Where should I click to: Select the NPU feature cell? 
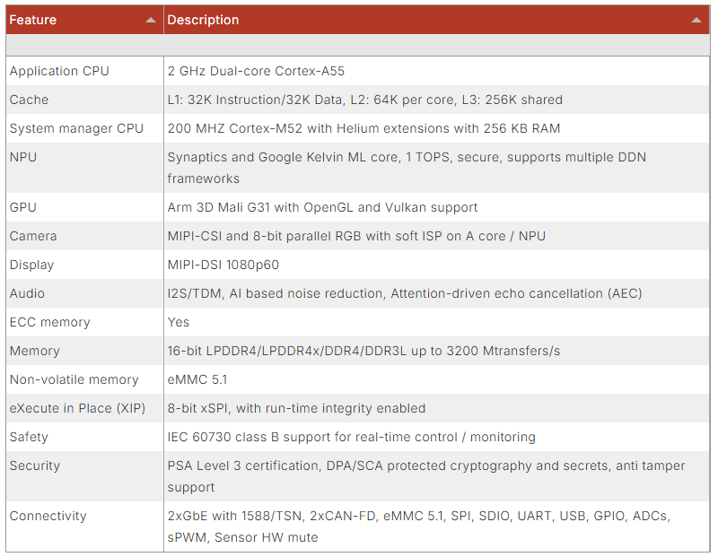coord(23,157)
